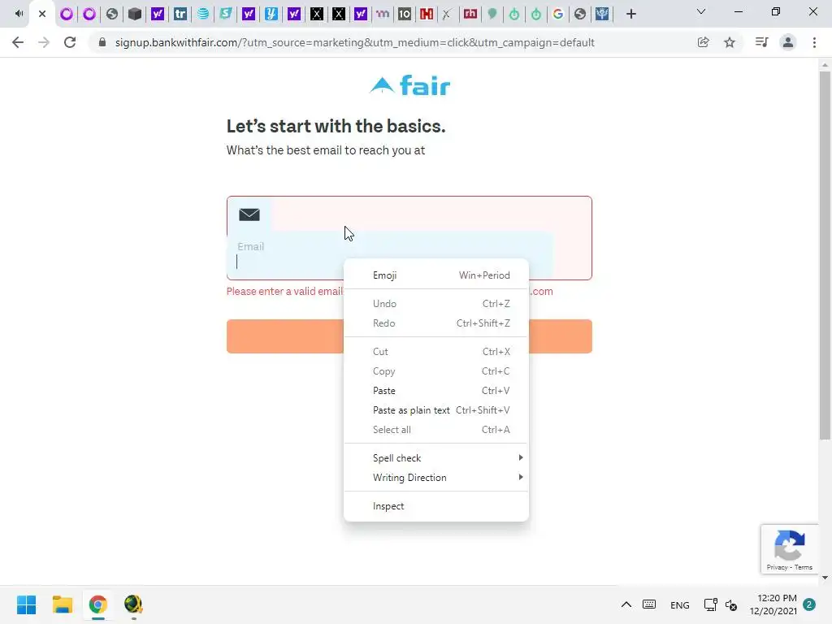
Task: Choose Emoji from the context menu
Action: (x=436, y=275)
